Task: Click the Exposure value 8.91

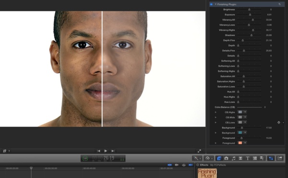Action: [269, 14]
